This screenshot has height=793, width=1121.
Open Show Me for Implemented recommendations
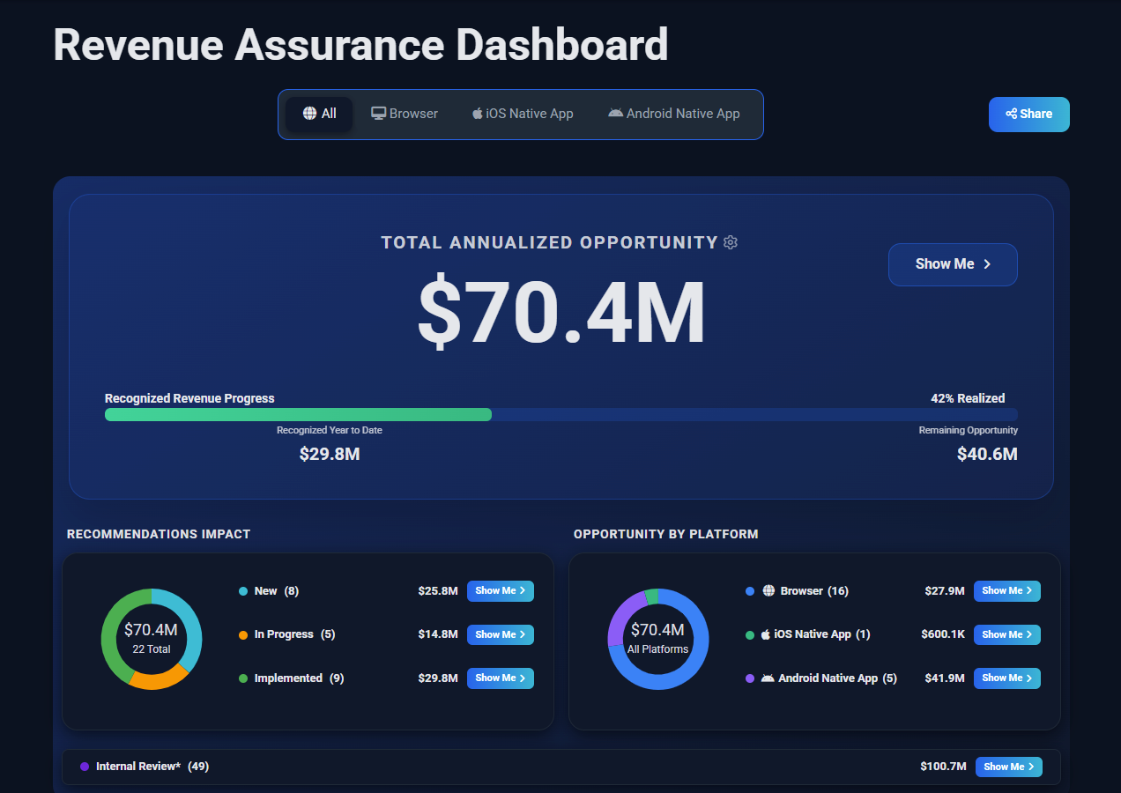[x=501, y=678]
